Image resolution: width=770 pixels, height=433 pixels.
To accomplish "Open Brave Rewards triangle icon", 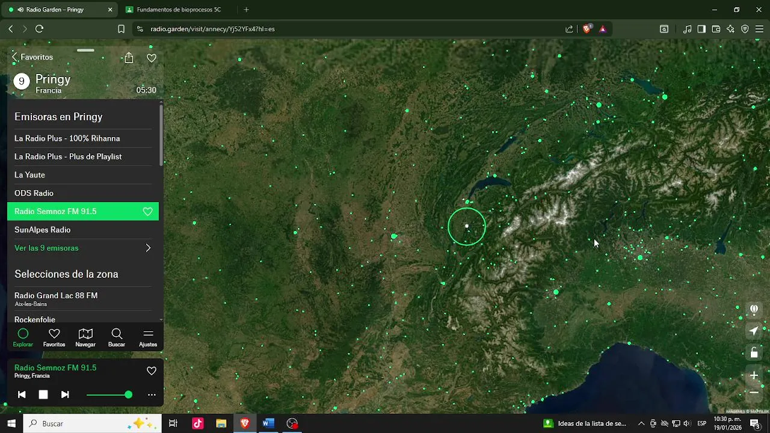I will [x=603, y=29].
